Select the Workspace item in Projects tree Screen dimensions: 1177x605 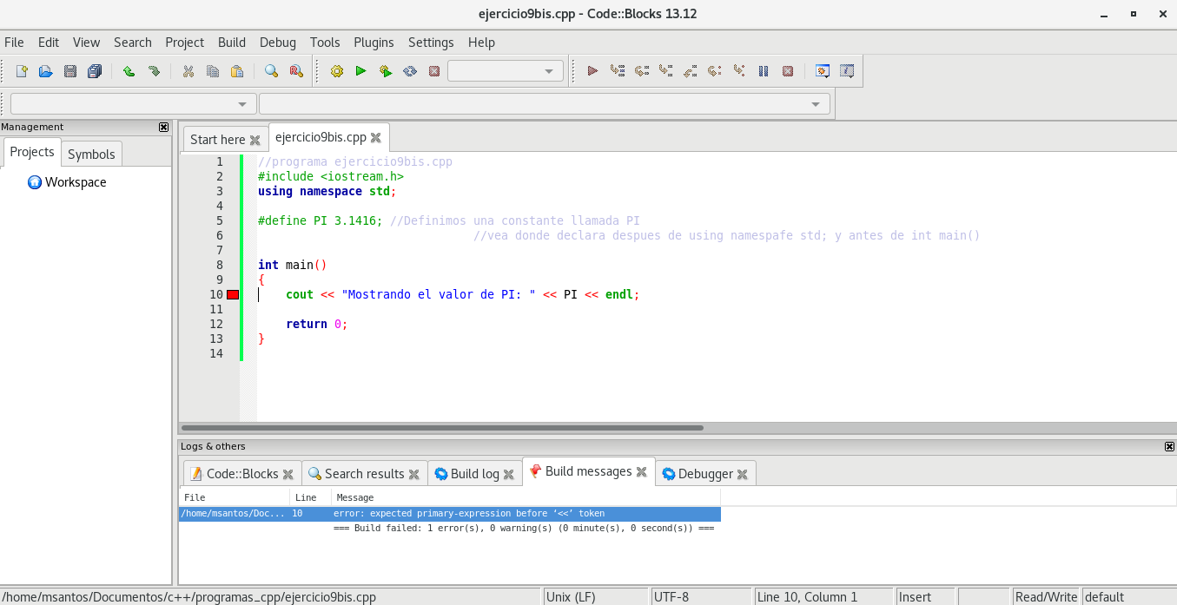(75, 182)
